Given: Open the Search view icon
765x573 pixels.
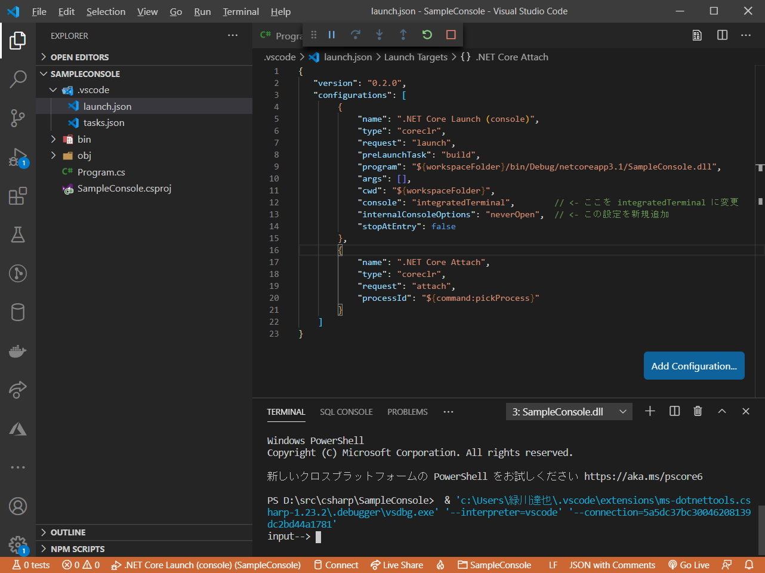Looking at the screenshot, I should (18, 79).
